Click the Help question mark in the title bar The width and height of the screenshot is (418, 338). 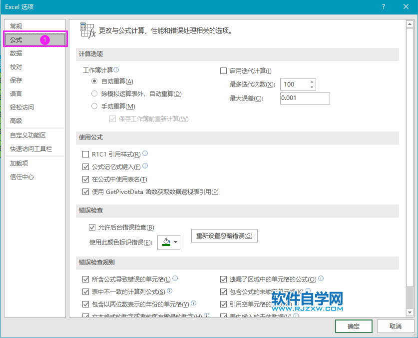pos(383,6)
